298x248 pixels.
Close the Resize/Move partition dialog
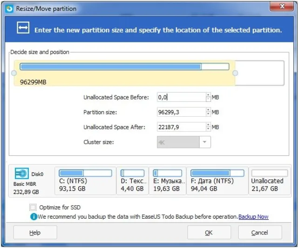point(282,7)
